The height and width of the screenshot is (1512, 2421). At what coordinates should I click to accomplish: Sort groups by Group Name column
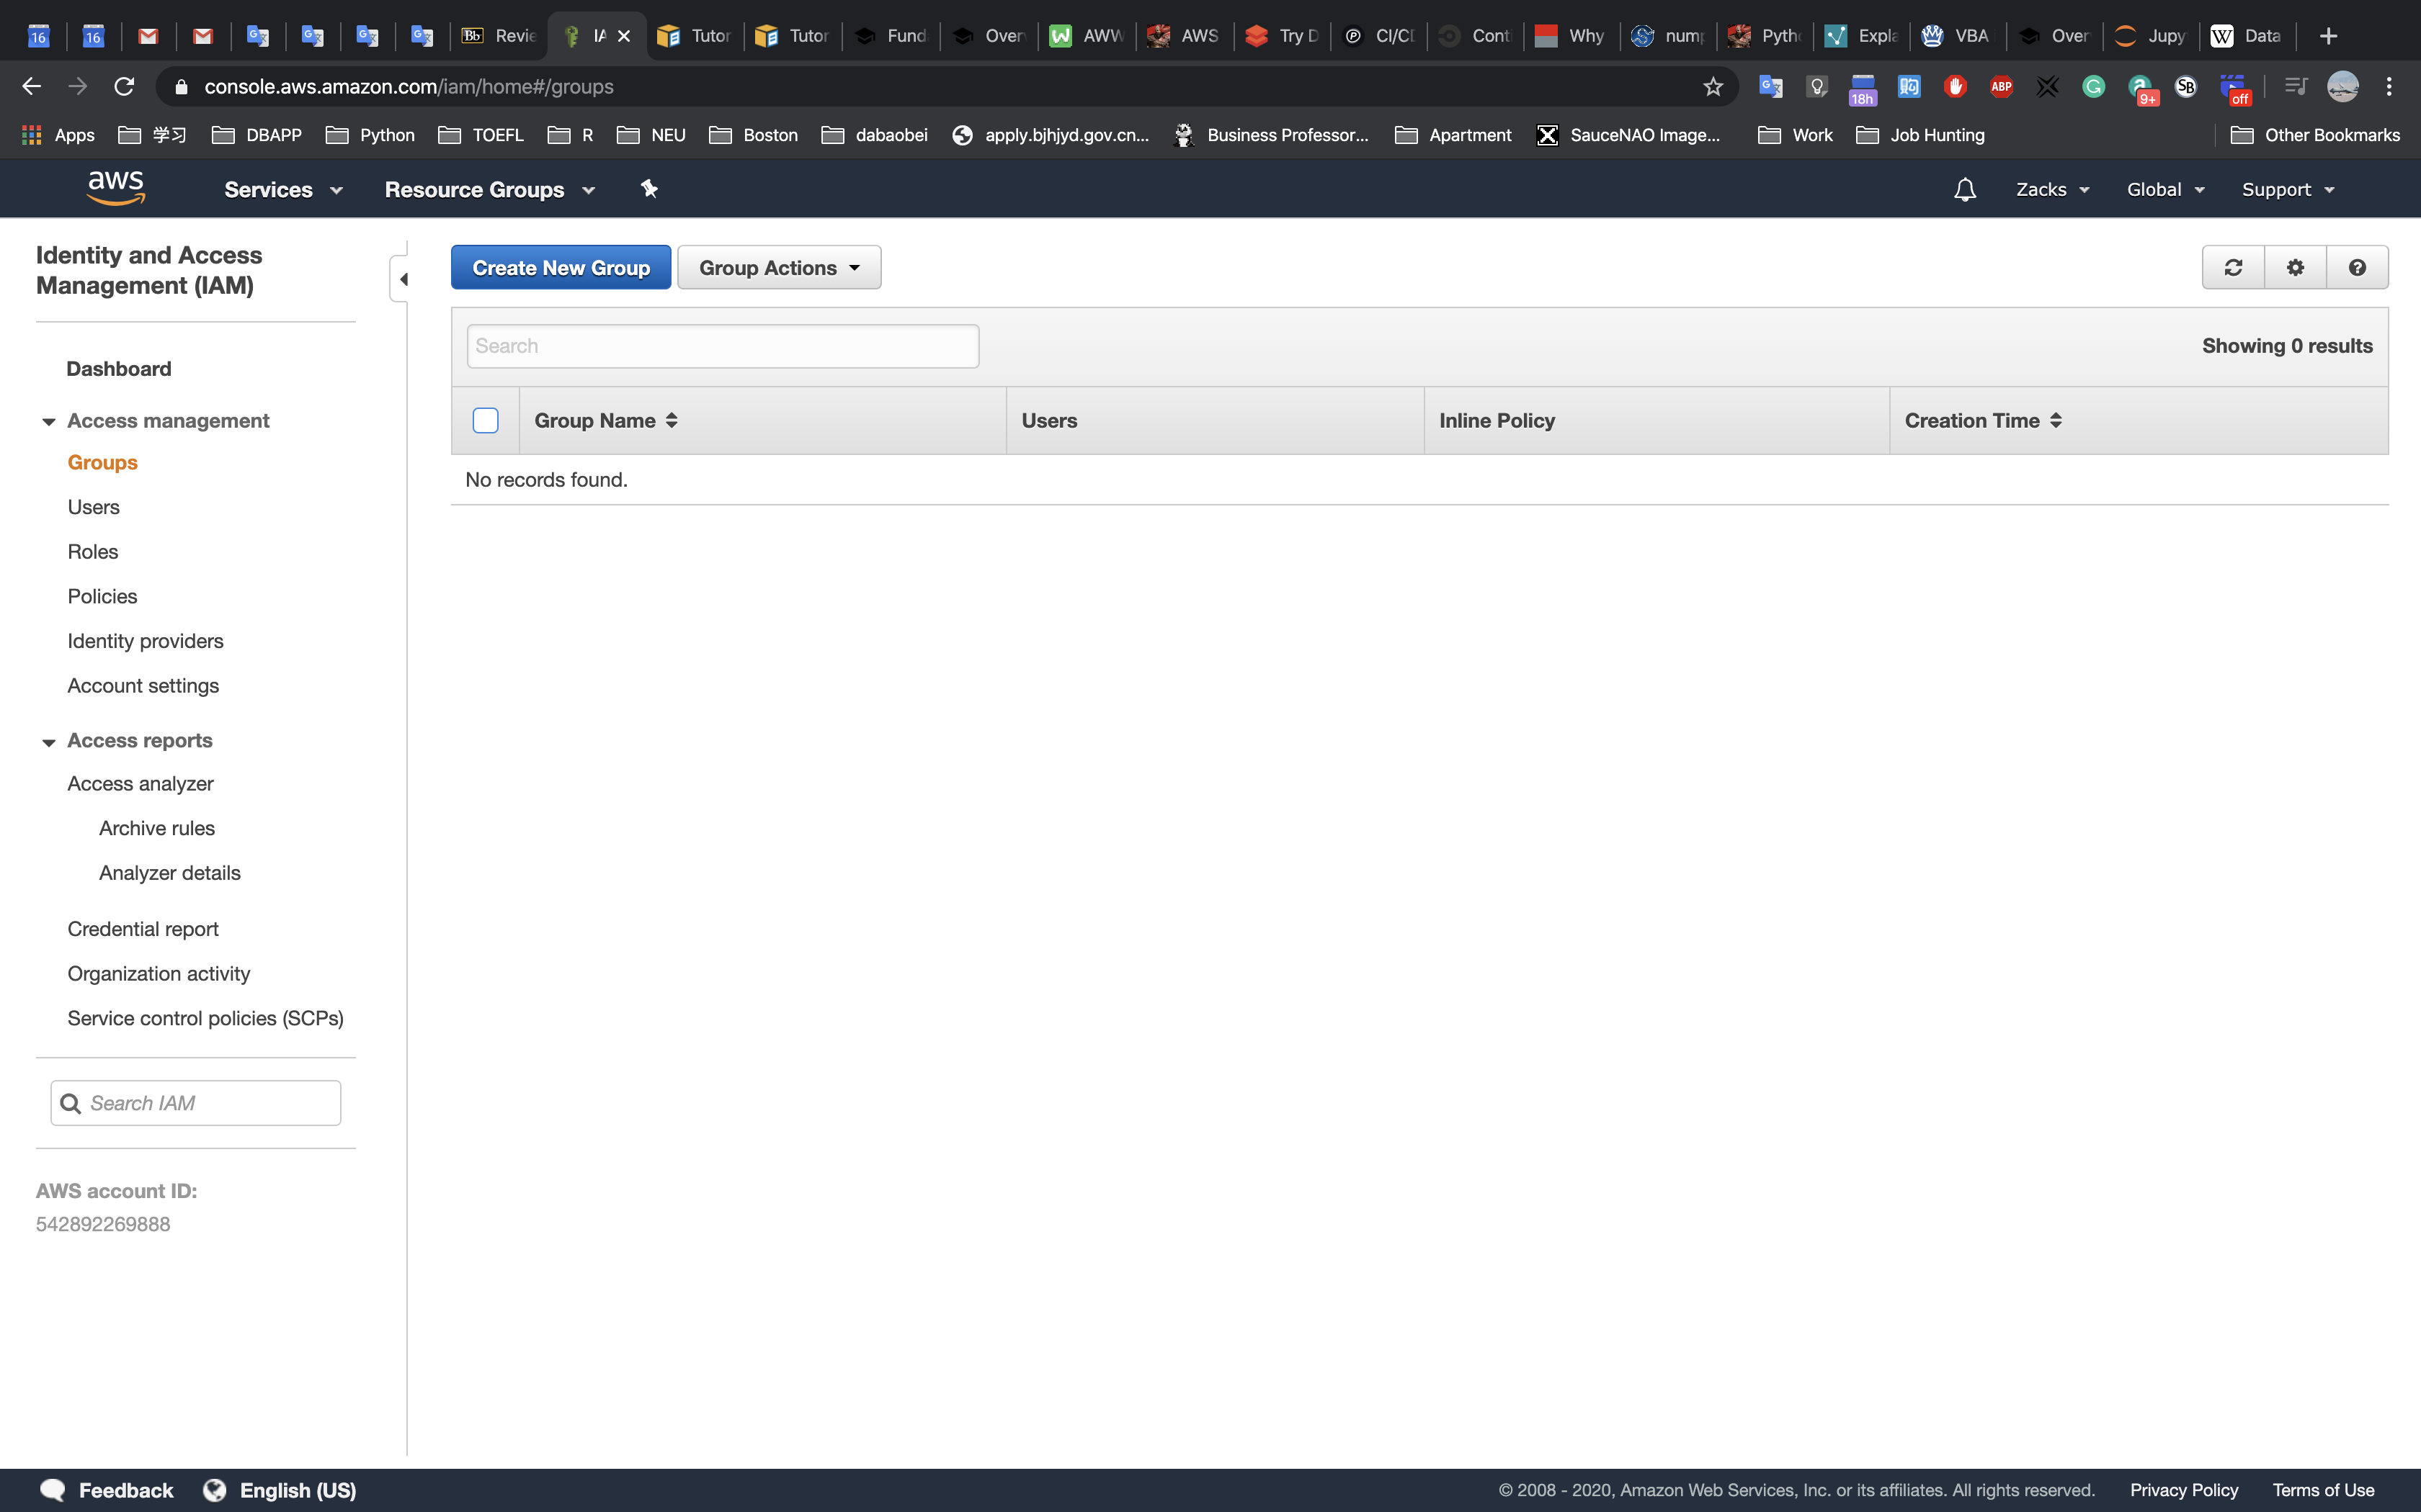click(605, 421)
